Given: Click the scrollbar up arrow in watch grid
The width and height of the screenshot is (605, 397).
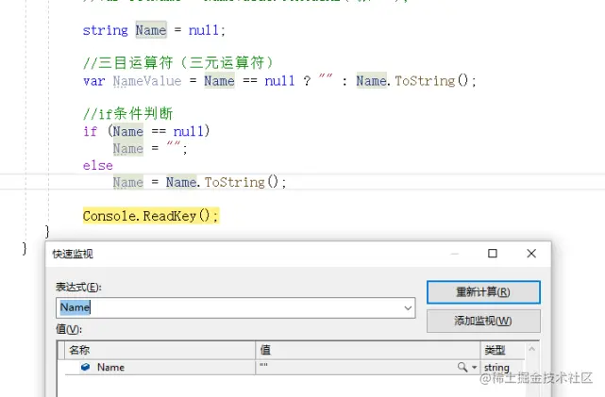Looking at the screenshot, I should coord(531,349).
